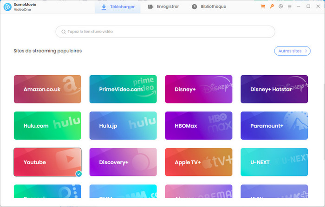
Task: Open the Hulu.com site card
Action: [47, 126]
